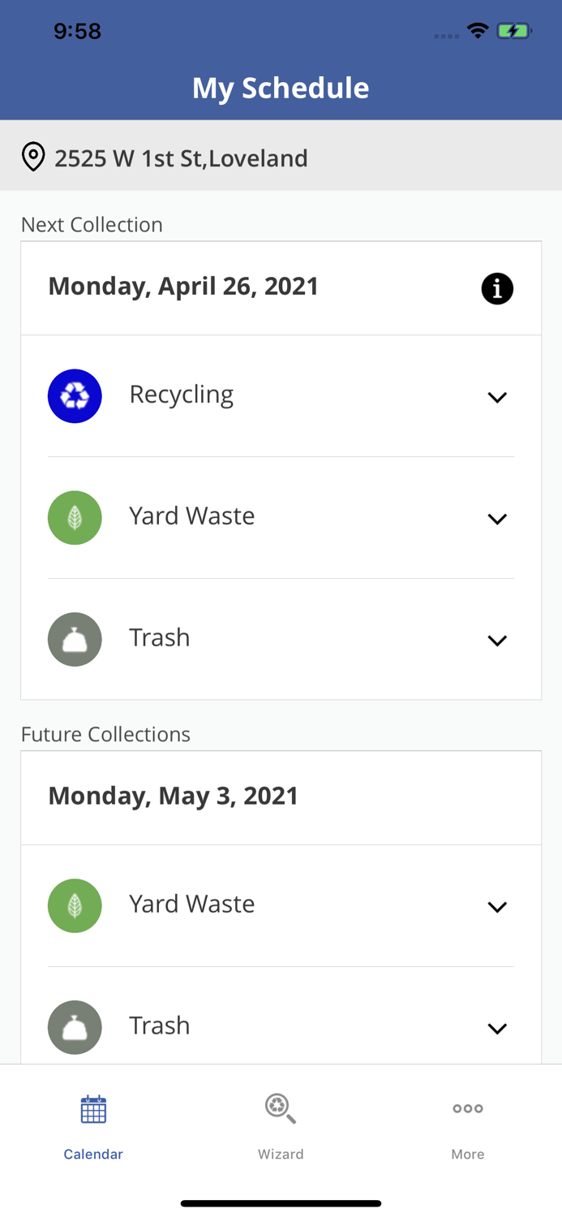562x1218 pixels.
Task: Tap the battery indicator in the status bar
Action: pyautogui.click(x=514, y=29)
